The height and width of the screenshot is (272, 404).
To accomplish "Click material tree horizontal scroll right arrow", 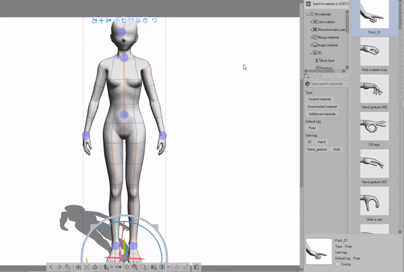I will click(343, 71).
